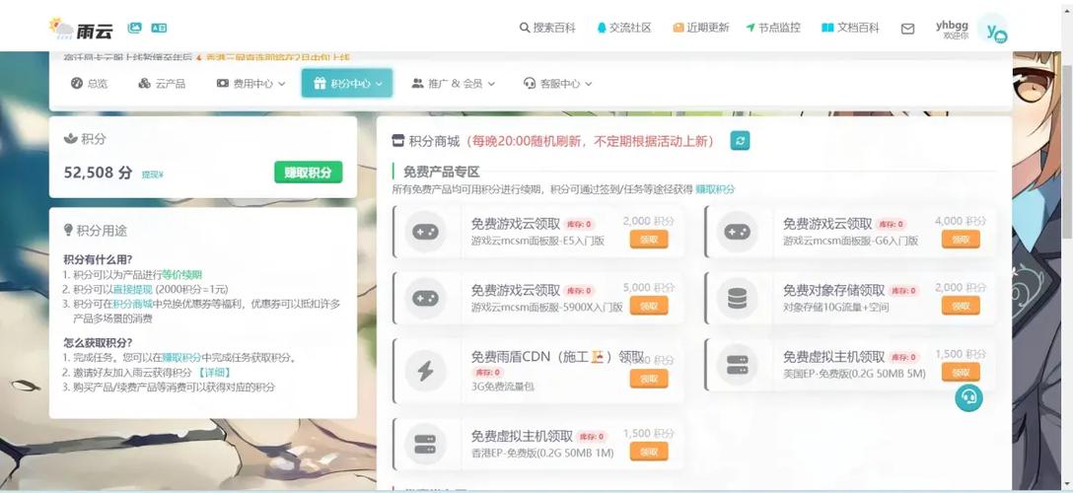
Task: Click 领取 for 香港EP-免费版 virtual host
Action: point(649,452)
